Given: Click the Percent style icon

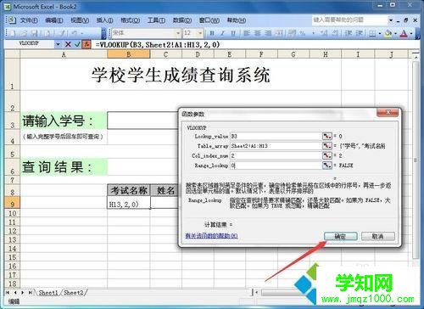Looking at the screenshot, I should pyautogui.click(x=303, y=33).
